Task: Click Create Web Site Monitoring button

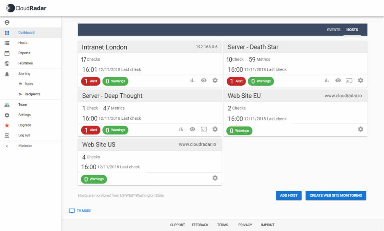Action: (x=336, y=195)
